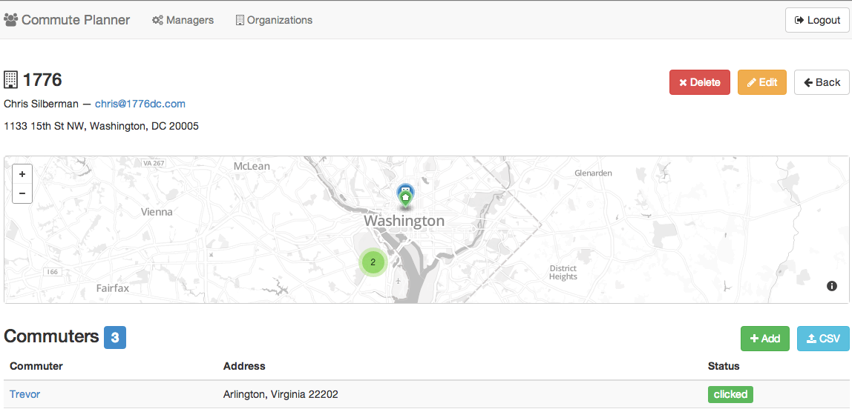Click the Washington label on map

(404, 221)
